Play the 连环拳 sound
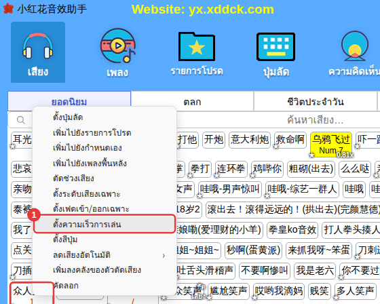The width and height of the screenshot is (380, 304). [231, 169]
